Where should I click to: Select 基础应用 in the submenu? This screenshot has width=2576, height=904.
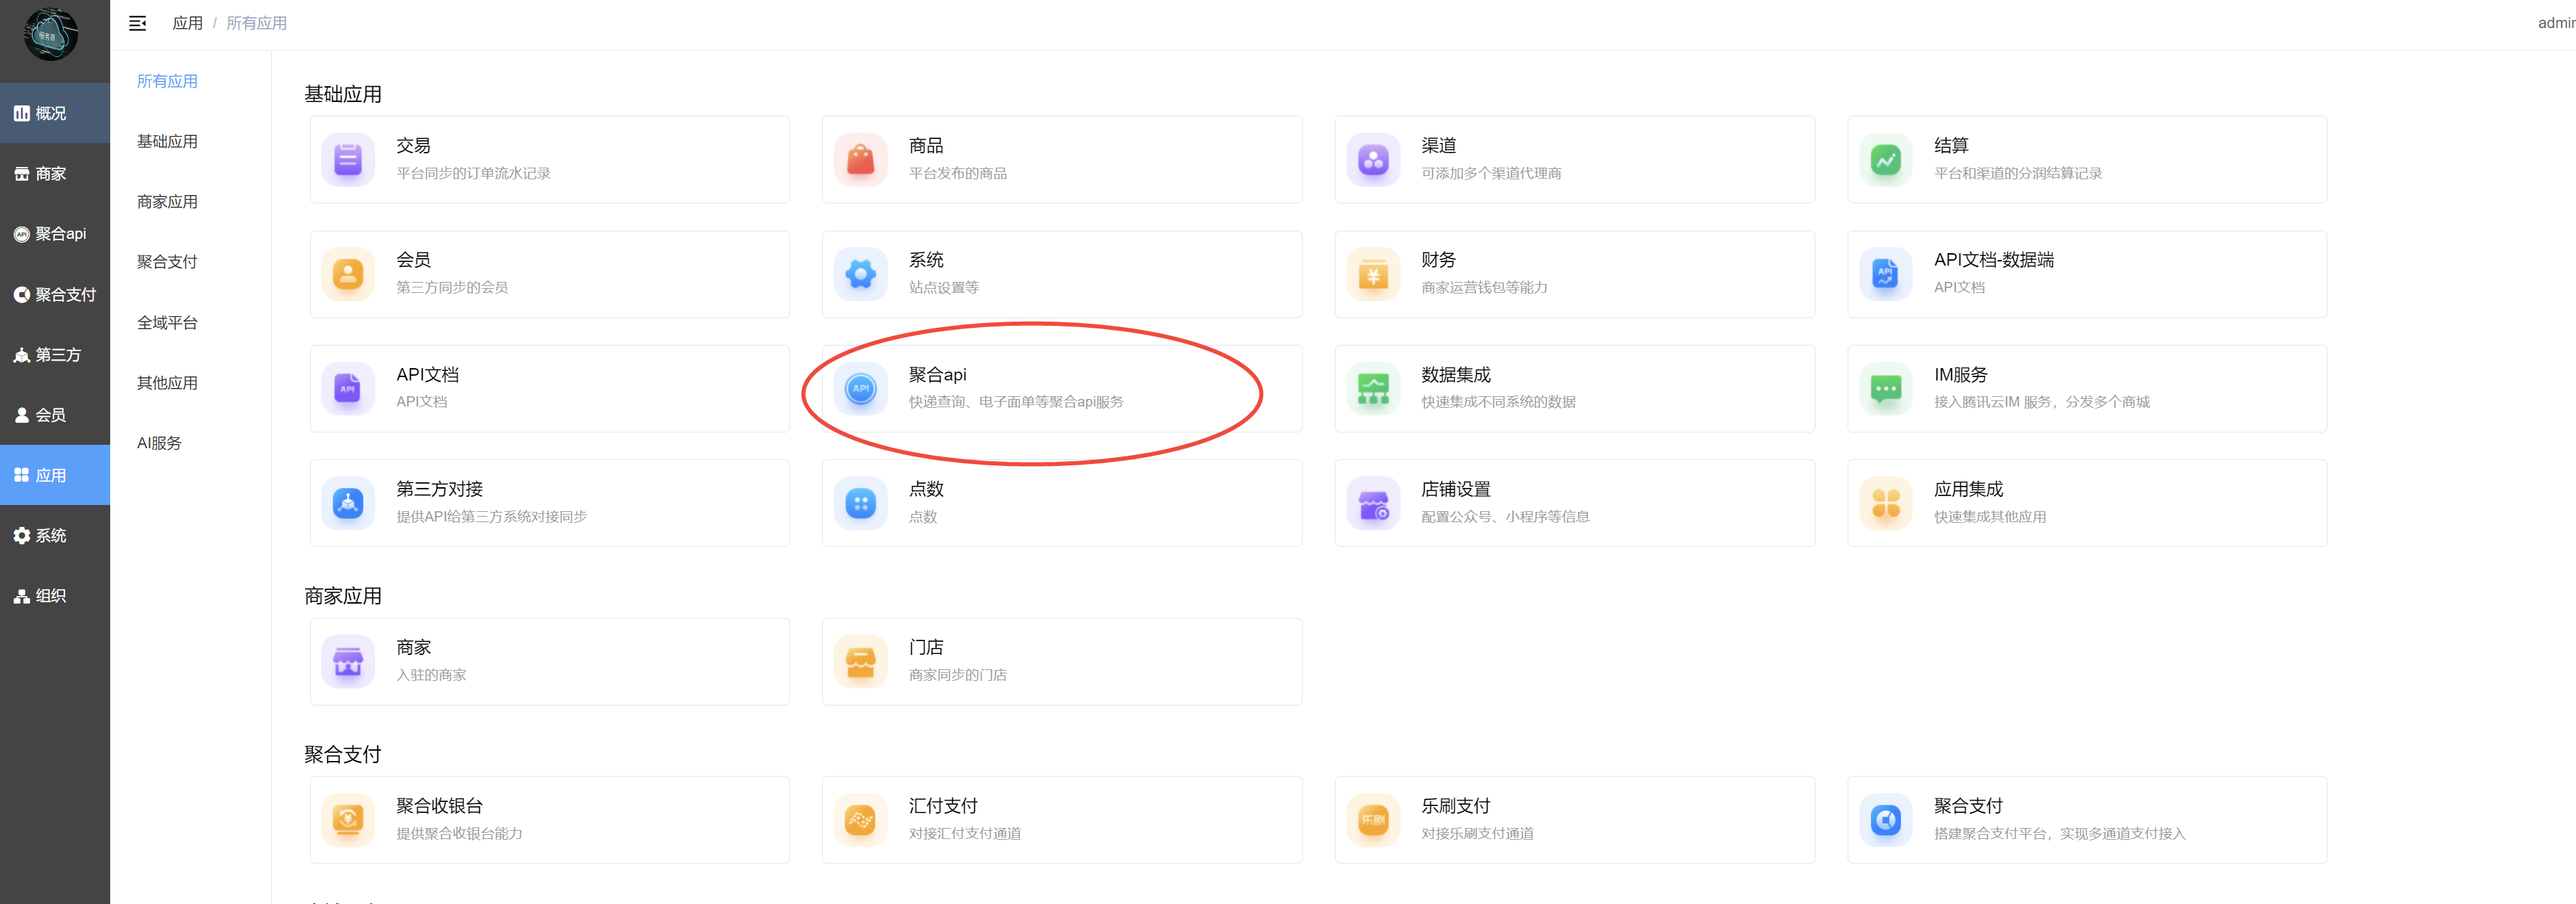167,141
